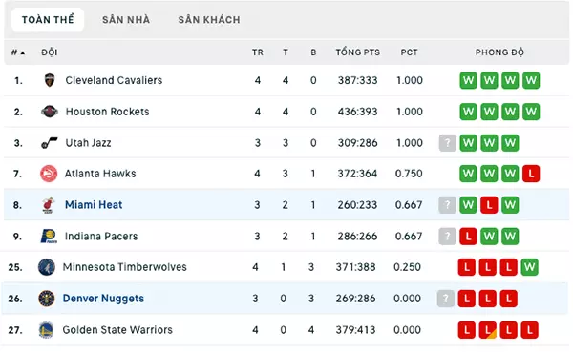Click the Denver Nuggets logo icon
The image size is (573, 352).
(47, 299)
